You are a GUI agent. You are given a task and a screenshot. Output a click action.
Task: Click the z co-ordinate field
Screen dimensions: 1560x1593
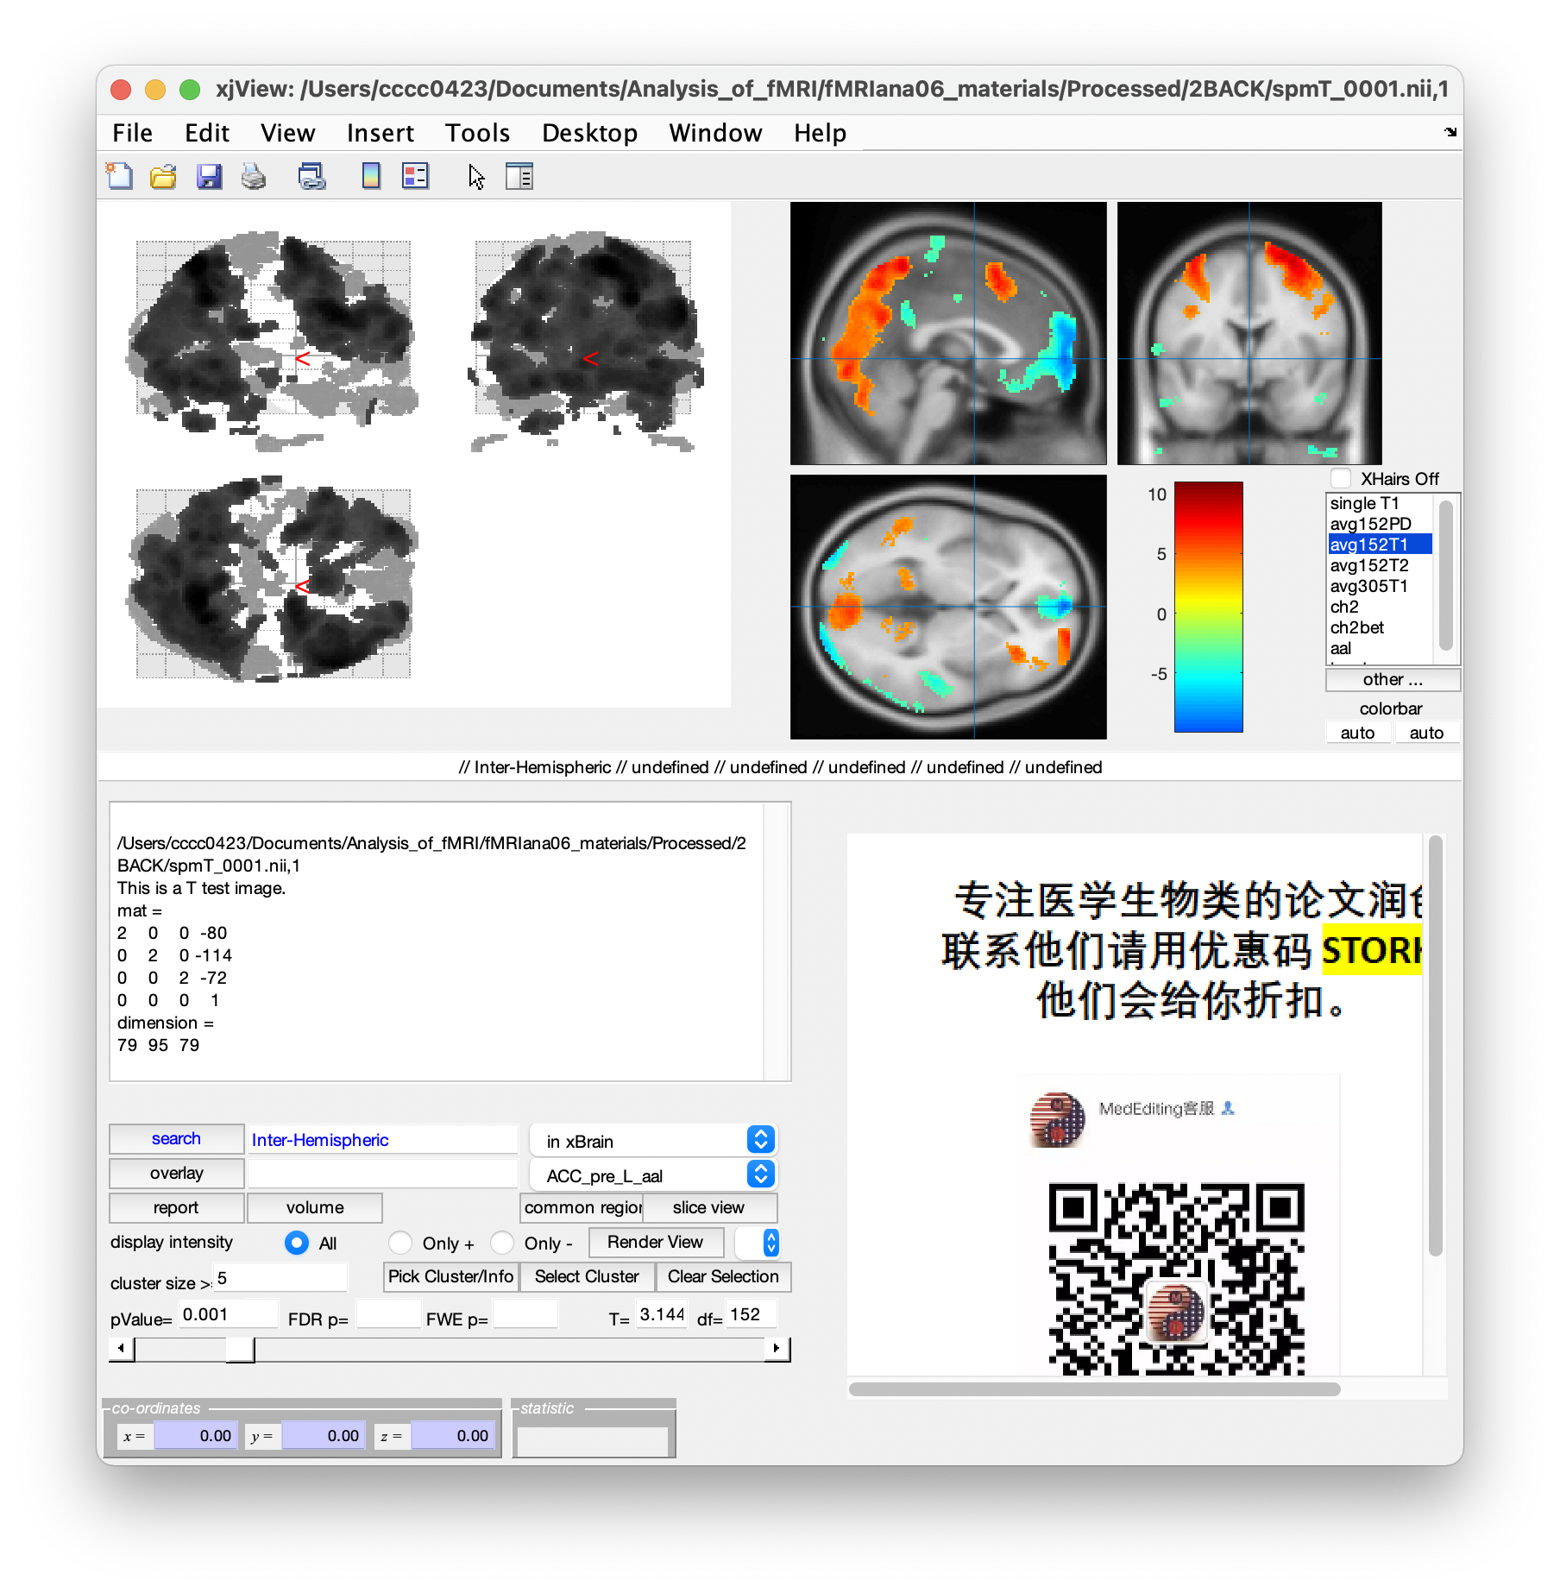pyautogui.click(x=453, y=1436)
